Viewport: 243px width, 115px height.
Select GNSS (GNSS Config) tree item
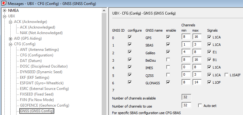pyautogui.click(x=37, y=111)
